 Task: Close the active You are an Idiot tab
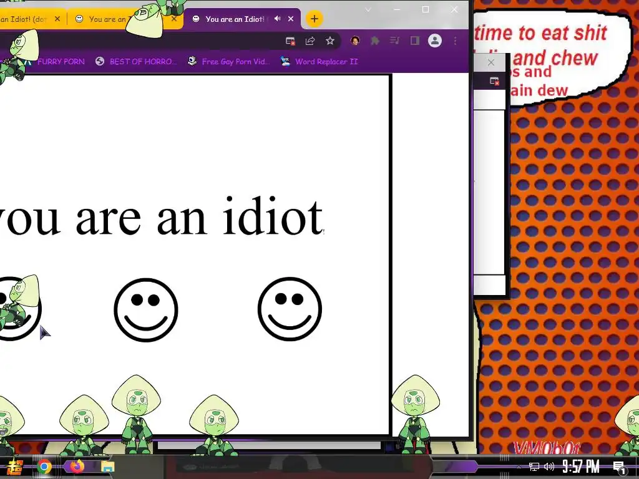[x=291, y=19]
